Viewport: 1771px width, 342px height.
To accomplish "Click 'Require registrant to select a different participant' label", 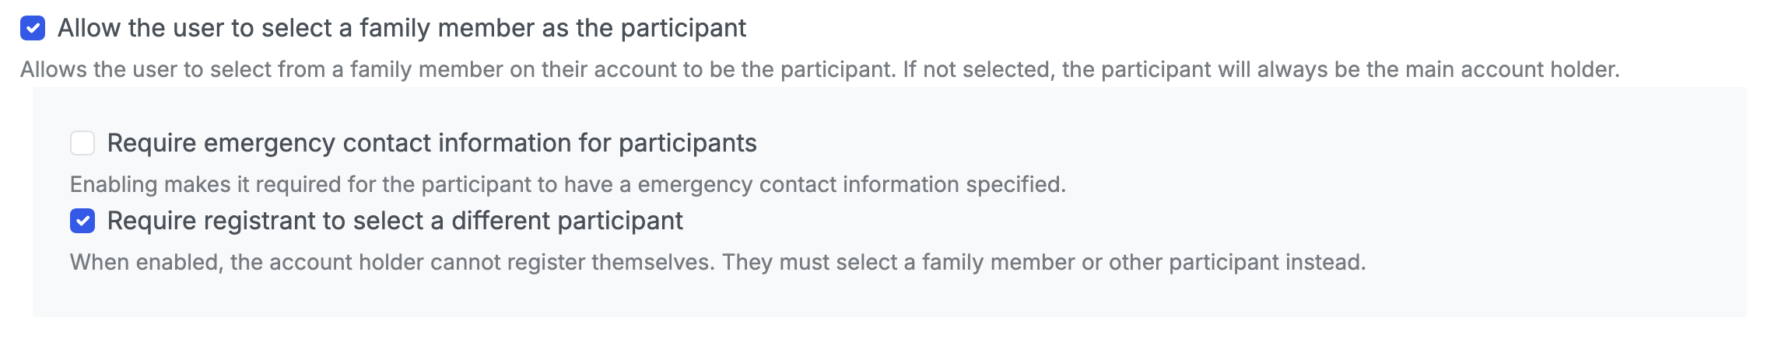I will pos(395,221).
